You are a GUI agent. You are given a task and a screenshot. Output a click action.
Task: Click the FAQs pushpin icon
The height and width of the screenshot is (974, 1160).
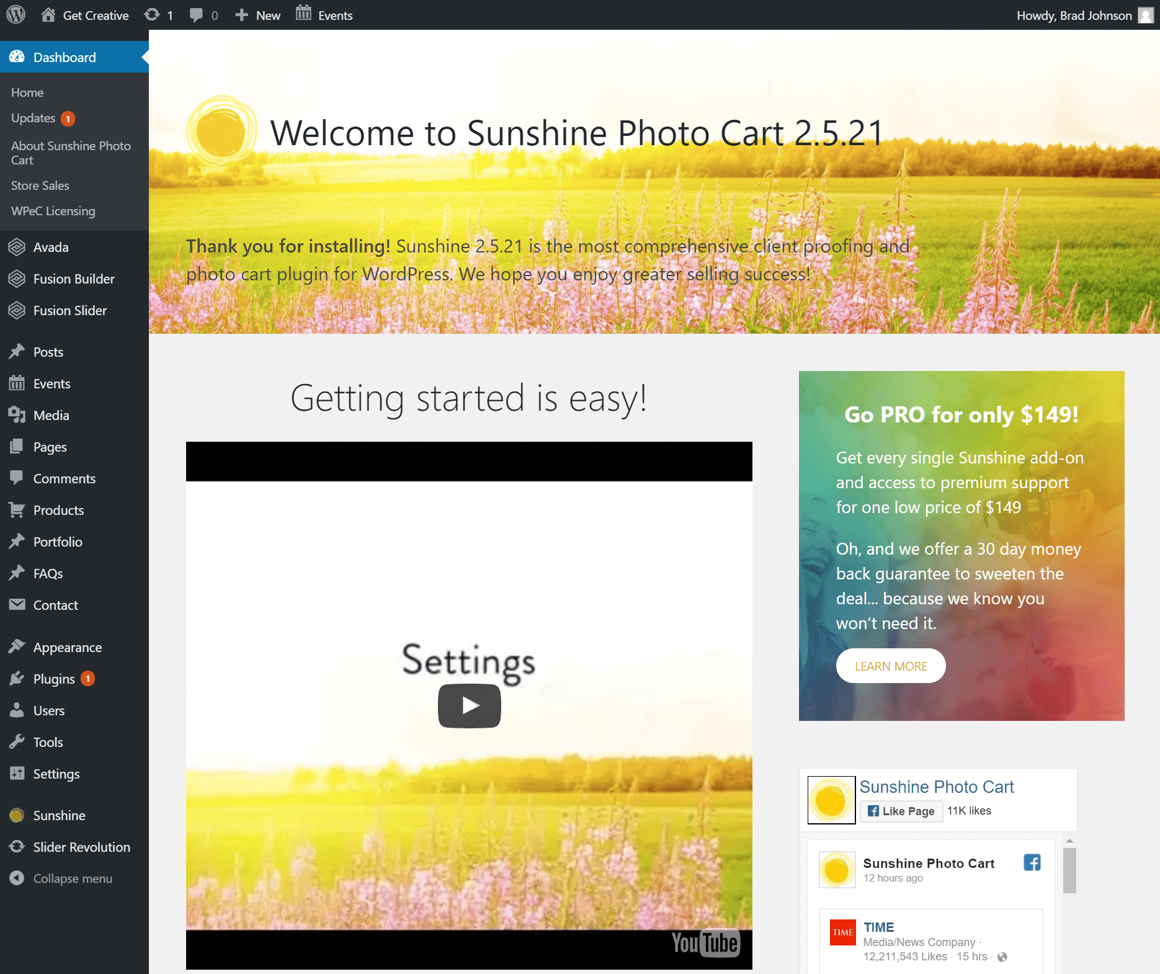click(17, 573)
